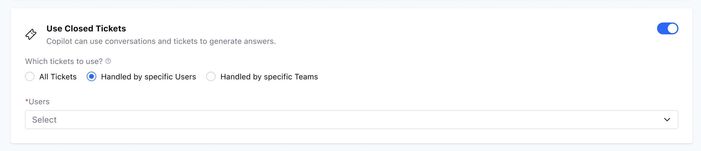The height and width of the screenshot is (151, 701).
Task: Open the help tooltip question-mark icon
Action: [x=108, y=61]
